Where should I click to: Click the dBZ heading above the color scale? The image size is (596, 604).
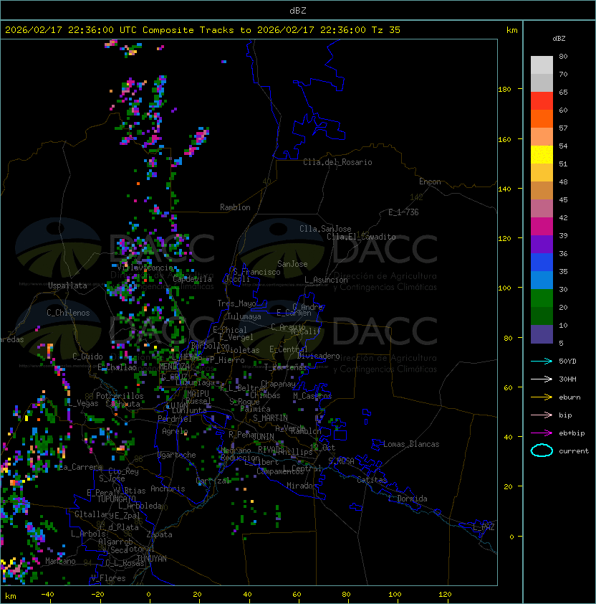coord(559,39)
